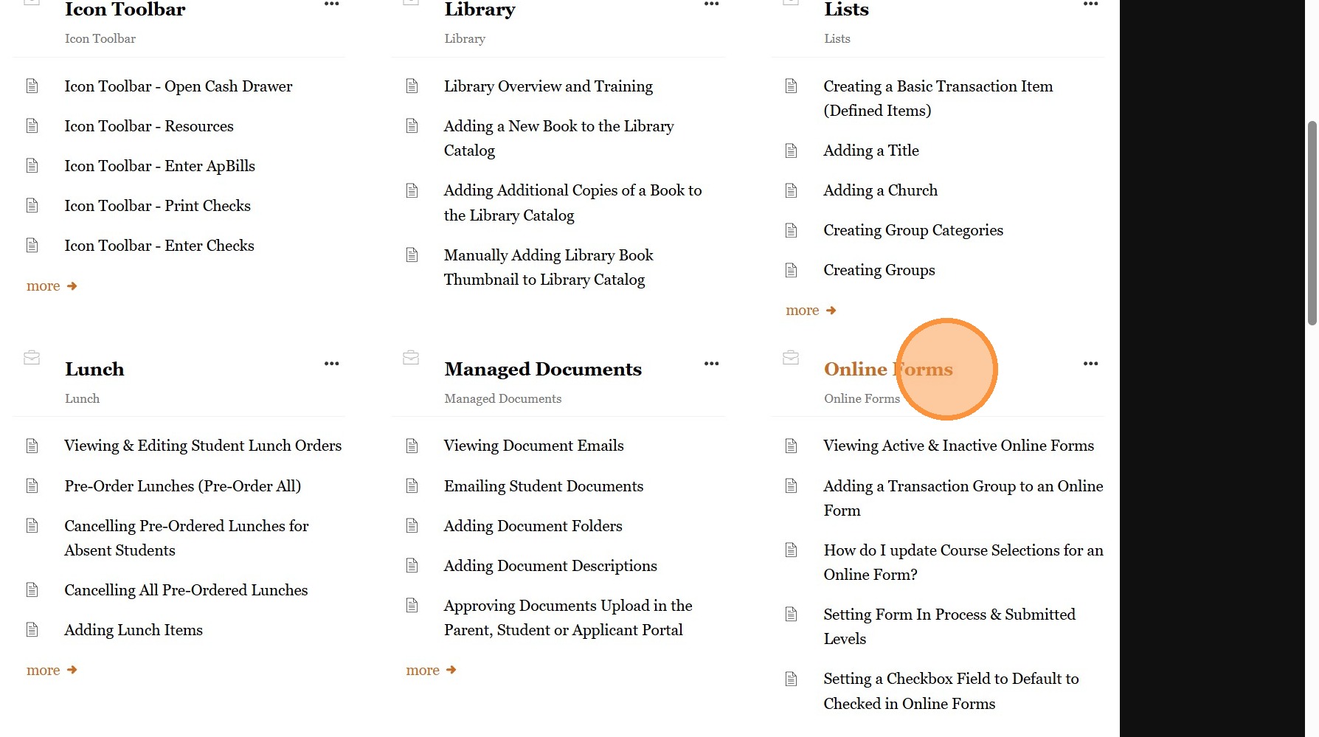Open Emailing Student Documents article
This screenshot has width=1319, height=737.
544,486
